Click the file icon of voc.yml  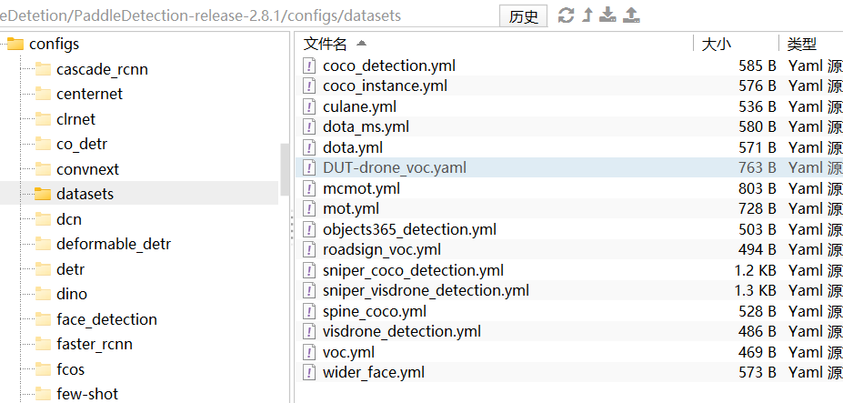pyautogui.click(x=309, y=352)
